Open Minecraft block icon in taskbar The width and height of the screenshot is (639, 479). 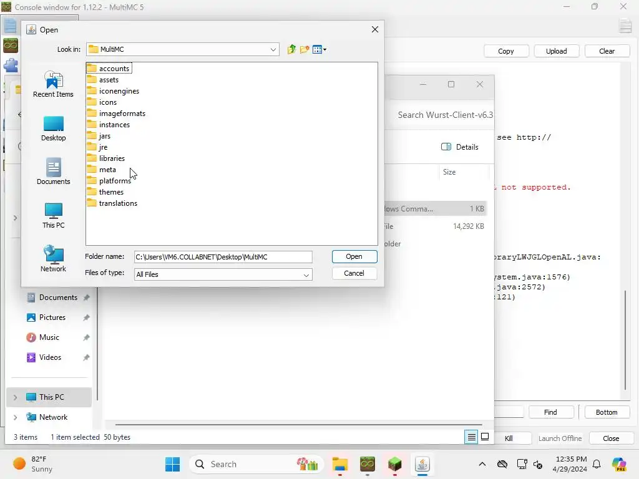pos(394,464)
